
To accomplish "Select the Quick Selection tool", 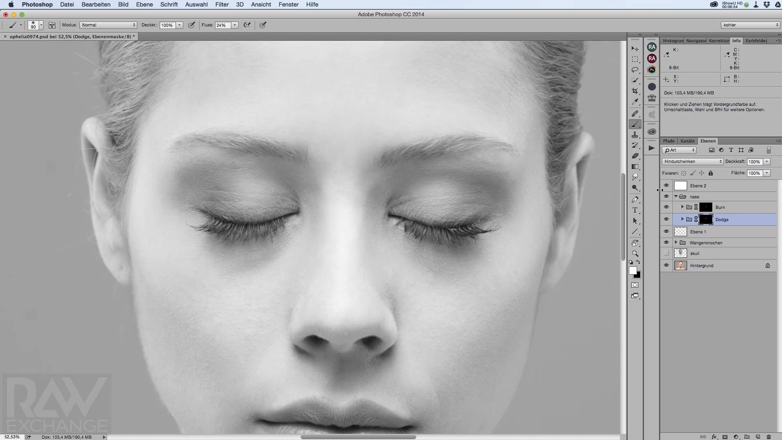I will [635, 80].
